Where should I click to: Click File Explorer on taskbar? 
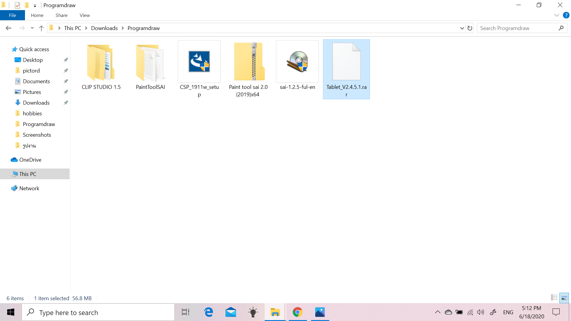pos(275,312)
